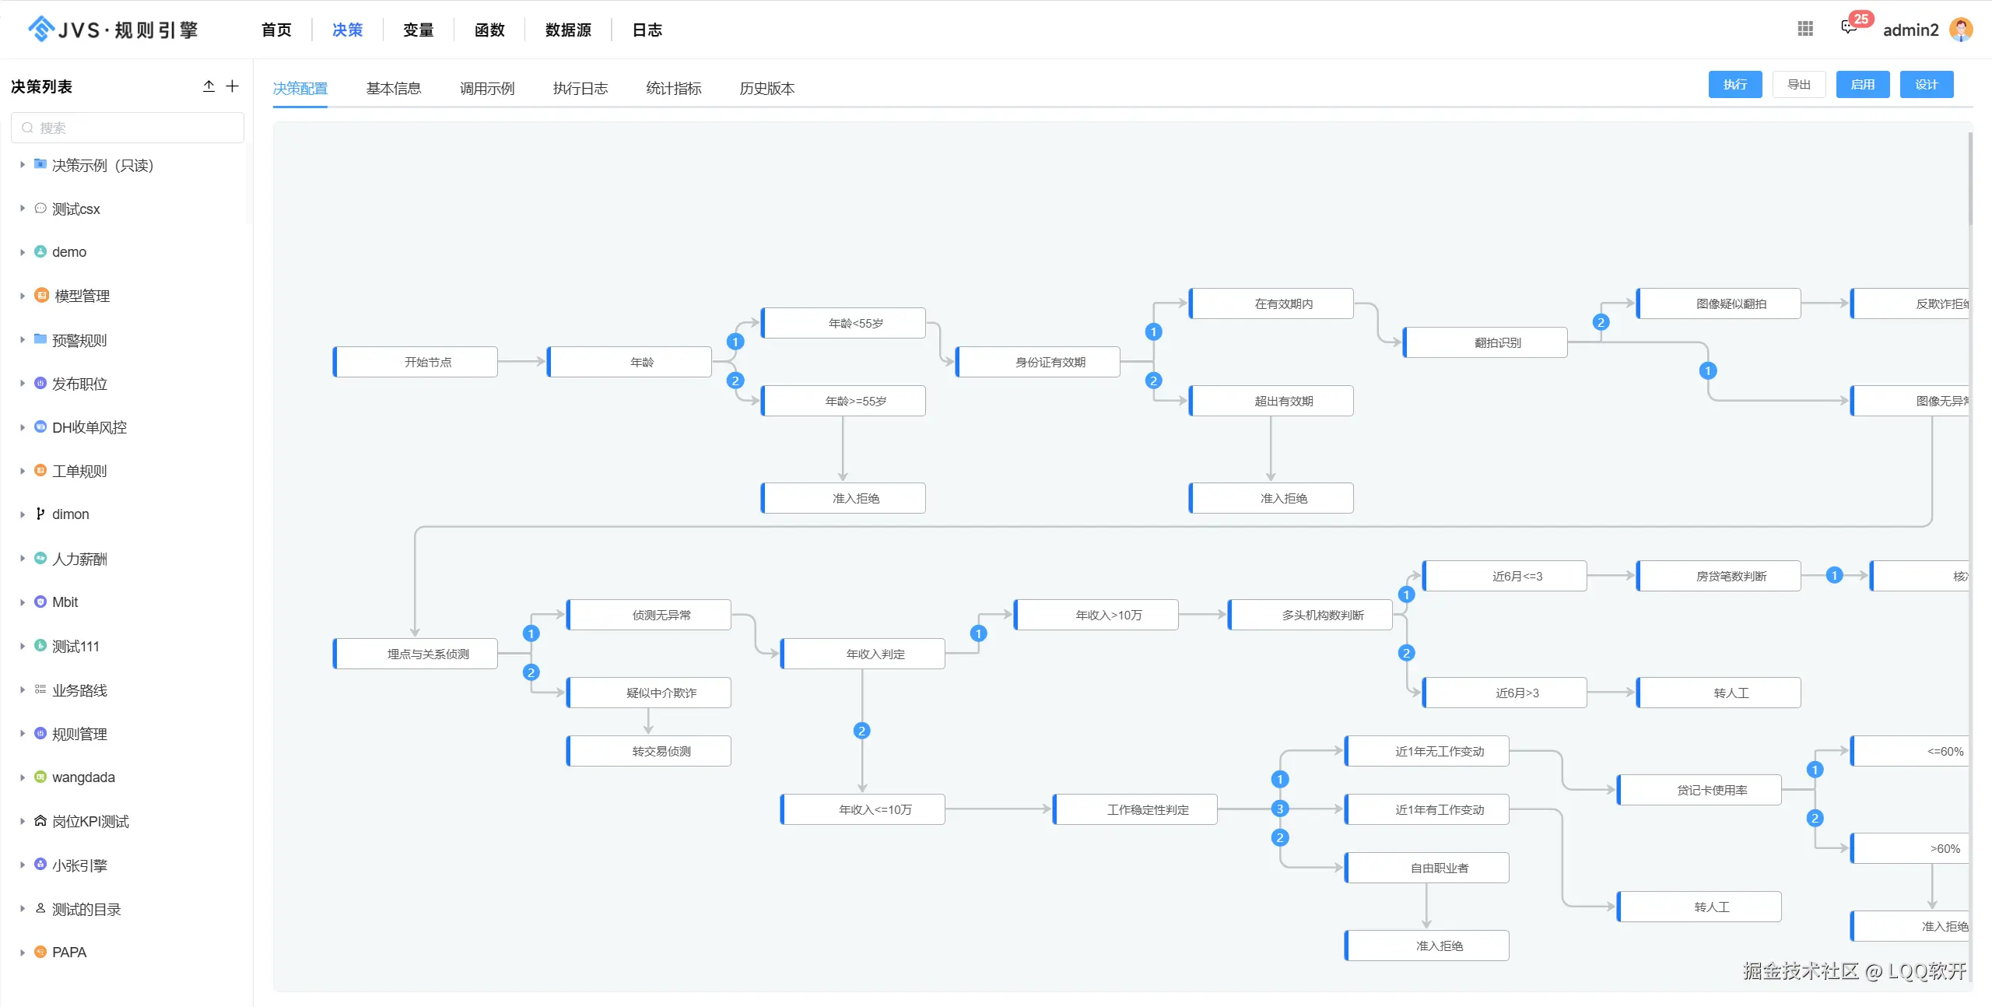1992x1007 pixels.
Task: Click the JVS rule engine logo
Action: (x=113, y=30)
